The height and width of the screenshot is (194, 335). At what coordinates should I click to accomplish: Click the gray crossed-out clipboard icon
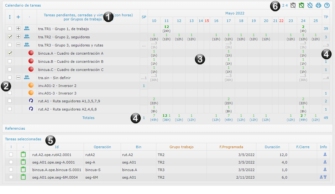293,5
